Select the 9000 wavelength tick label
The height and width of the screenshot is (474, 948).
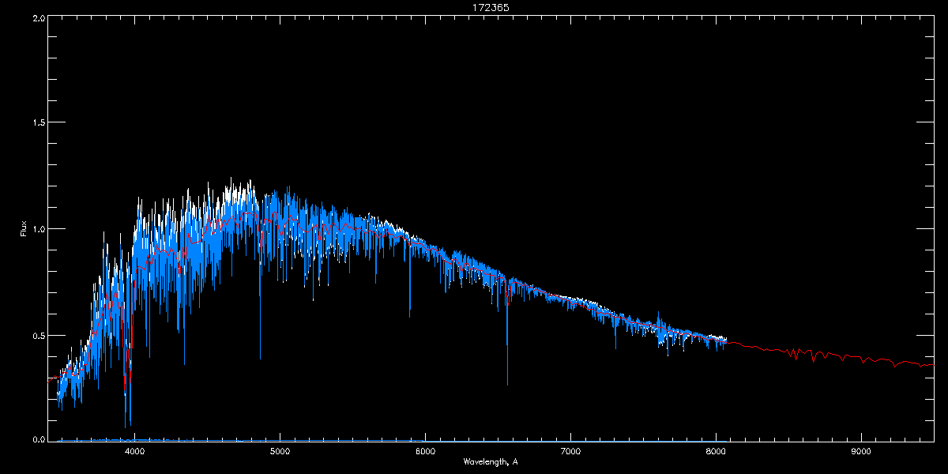(x=861, y=452)
